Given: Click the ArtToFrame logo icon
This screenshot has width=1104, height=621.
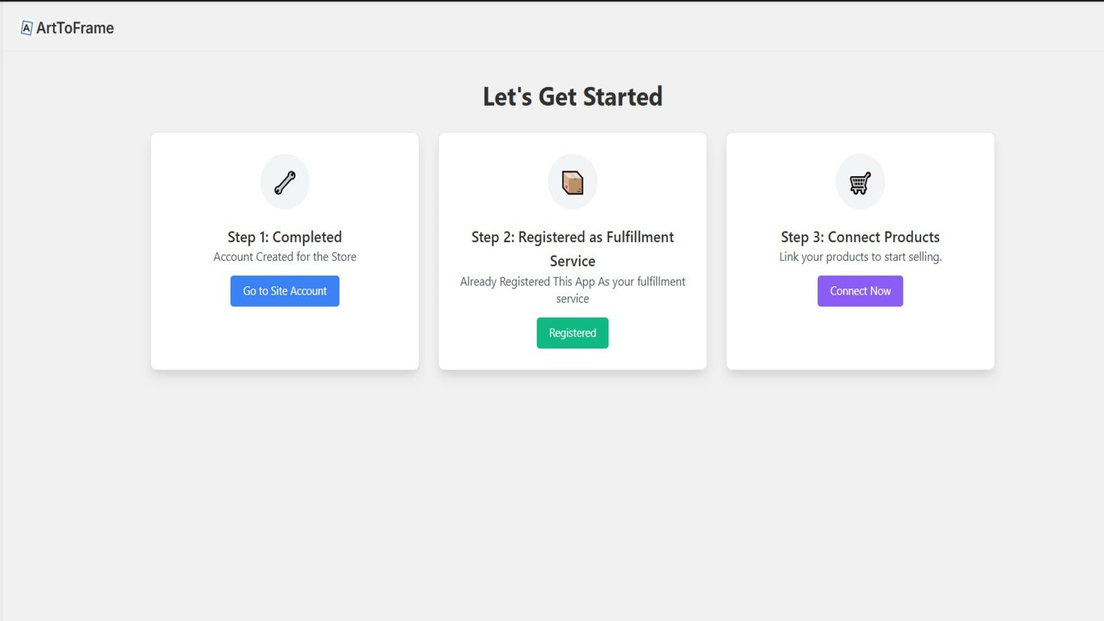Looking at the screenshot, I should (x=27, y=28).
